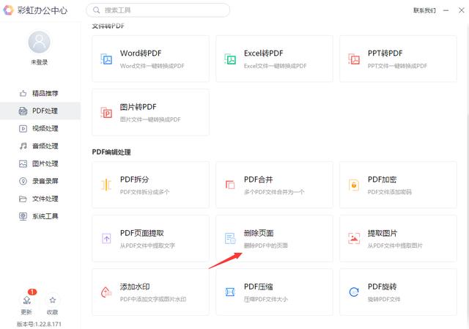
Task: Click the PDF加密 lock icon
Action: (354, 185)
